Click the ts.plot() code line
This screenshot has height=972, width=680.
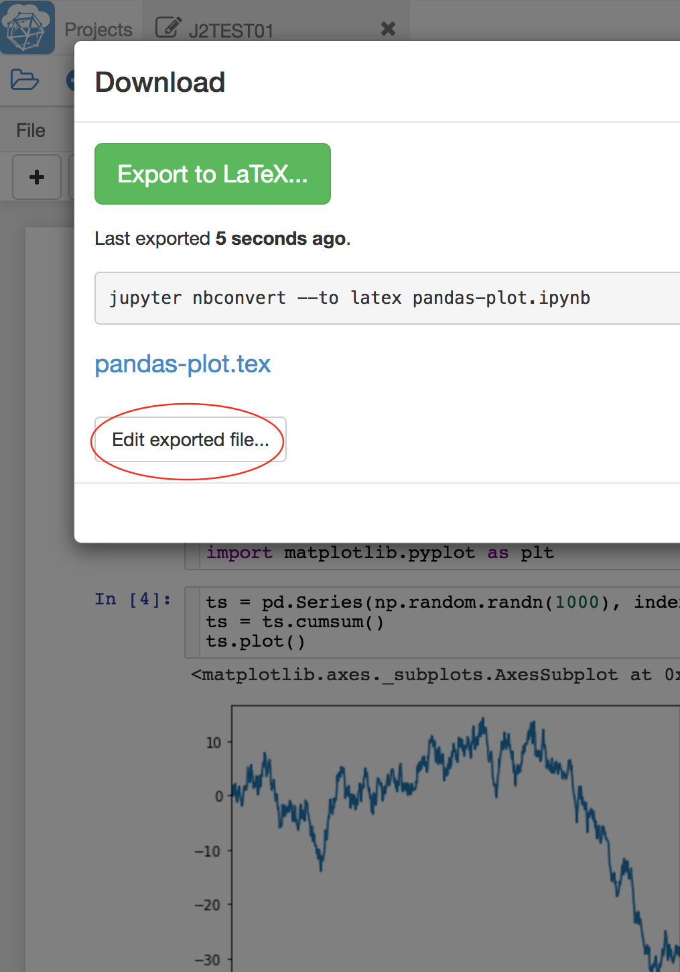point(255,641)
